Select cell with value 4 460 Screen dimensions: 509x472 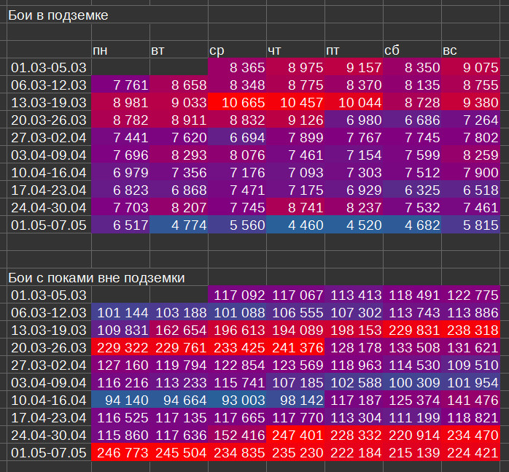[296, 225]
